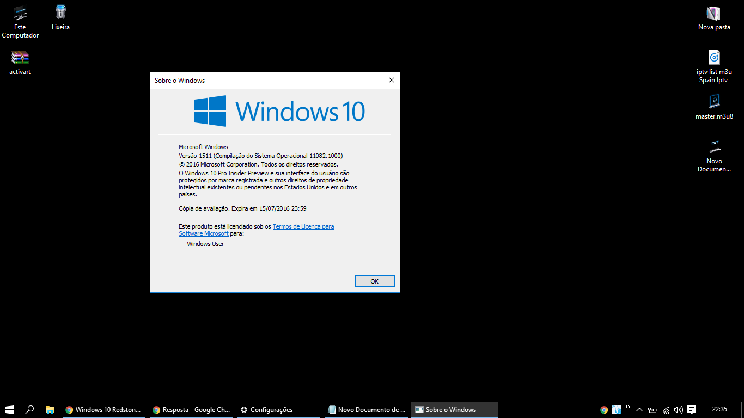Select the master.m3u8 file icon
The width and height of the screenshot is (744, 418).
coord(714,107)
